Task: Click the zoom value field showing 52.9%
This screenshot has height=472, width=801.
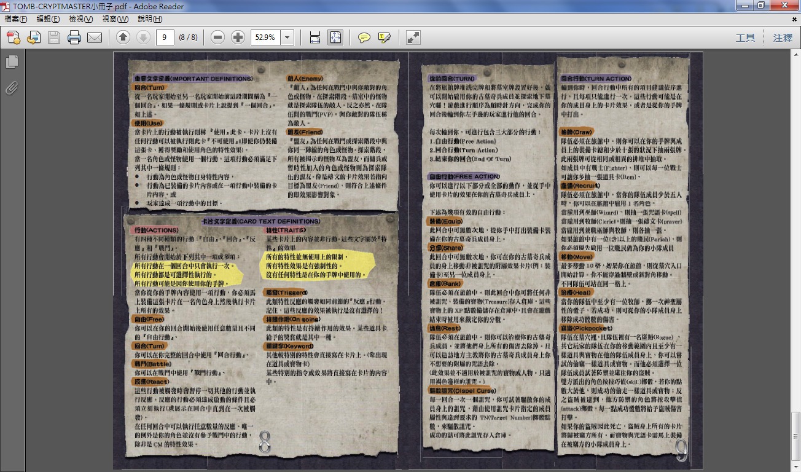Action: [x=266, y=37]
